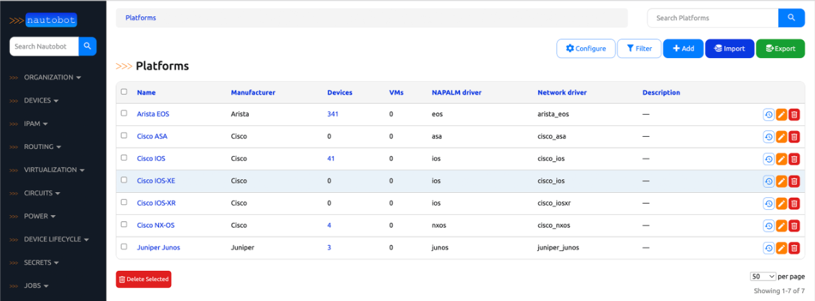The width and height of the screenshot is (815, 301).
Task: Open the Arista EOS platform link
Action: (153, 115)
